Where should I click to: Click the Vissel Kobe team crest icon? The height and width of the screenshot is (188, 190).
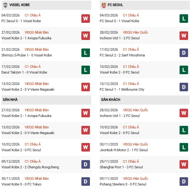(x=5, y=5)
